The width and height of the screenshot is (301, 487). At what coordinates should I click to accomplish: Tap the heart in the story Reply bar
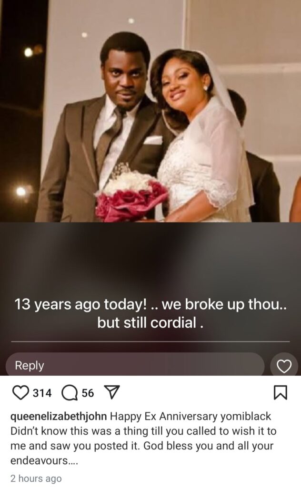point(284,366)
